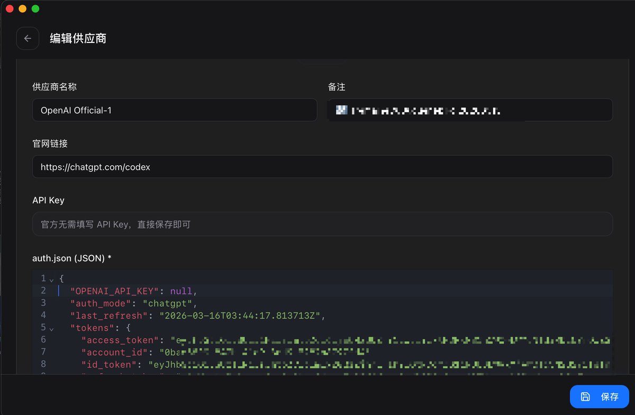
Task: Edit the 官网链接 URL field
Action: (x=322, y=167)
